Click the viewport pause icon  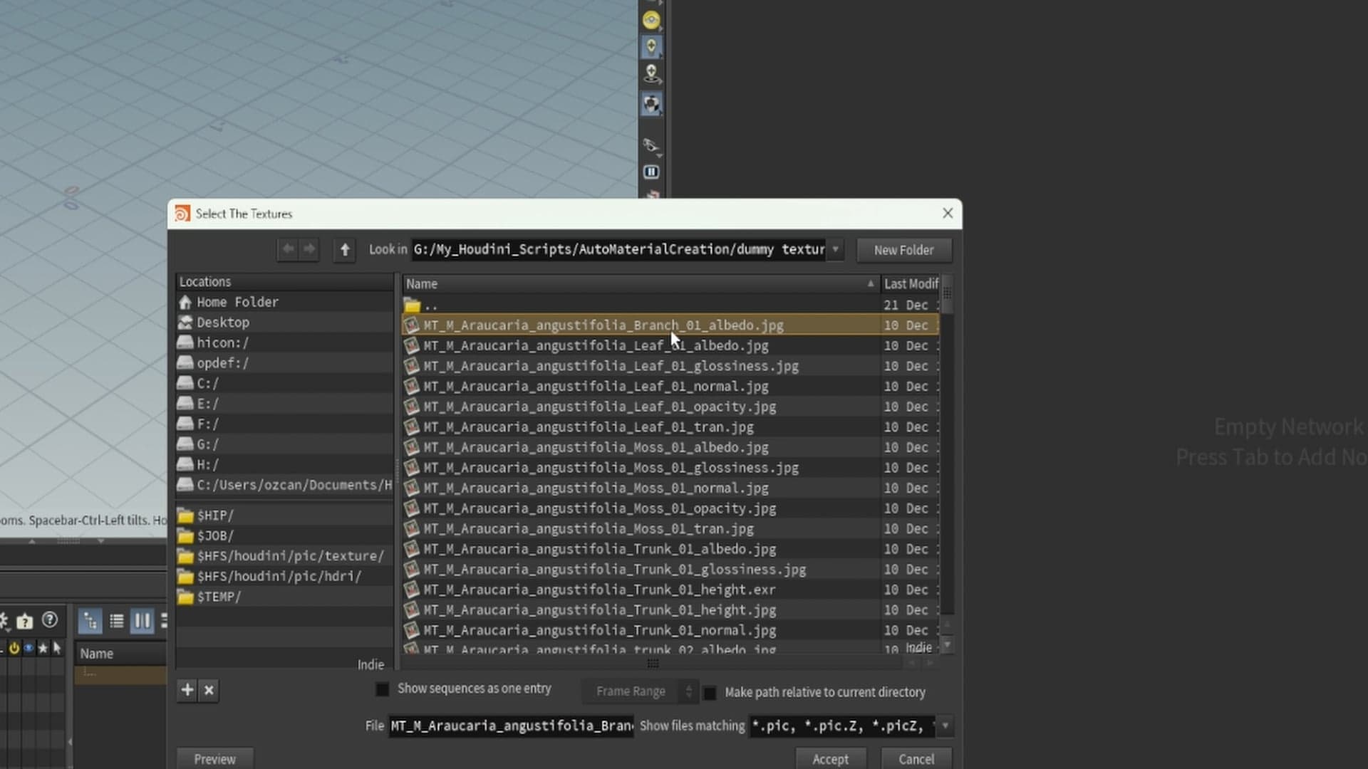point(651,172)
